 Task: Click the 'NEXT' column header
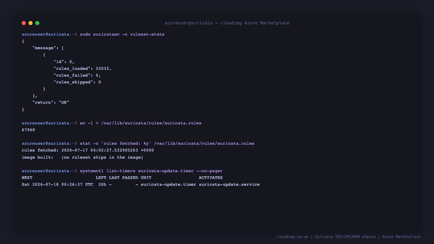27,178
